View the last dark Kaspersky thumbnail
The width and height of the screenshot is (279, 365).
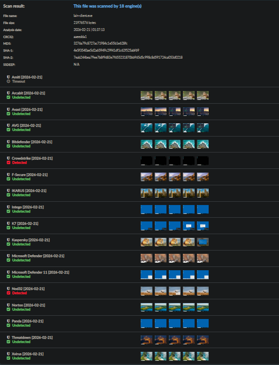click(x=203, y=242)
